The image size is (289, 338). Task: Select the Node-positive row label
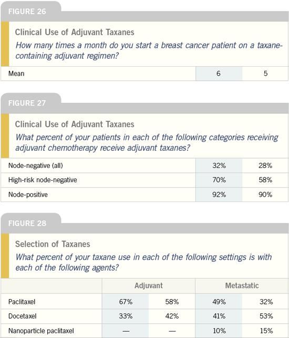coord(28,194)
